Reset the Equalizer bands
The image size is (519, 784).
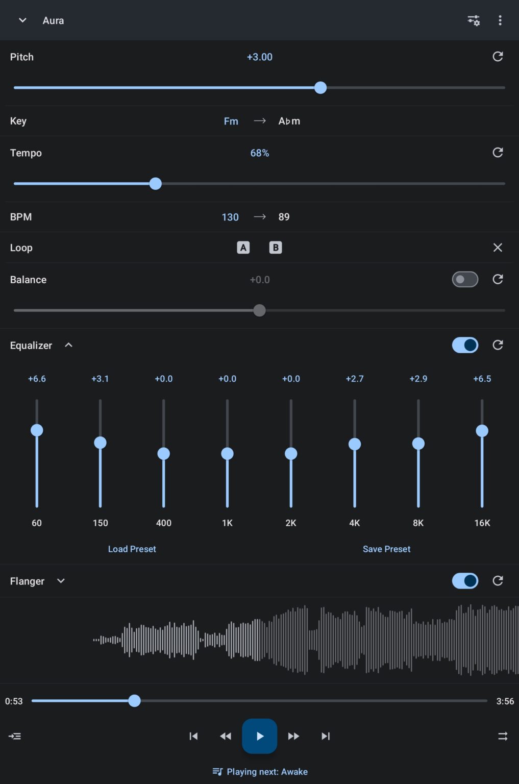point(498,345)
